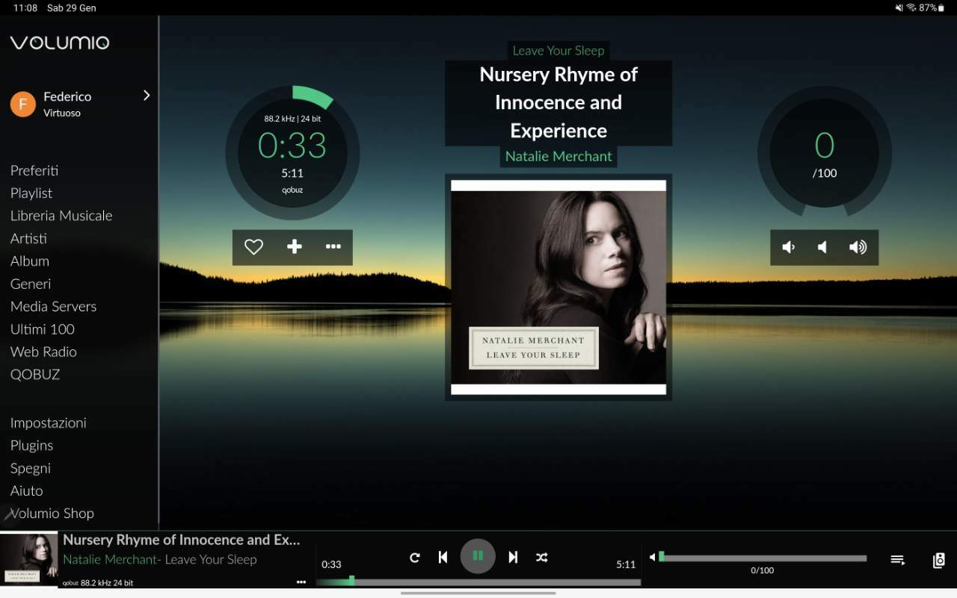Toggle shuffle playback mode
Viewport: 957px width, 598px height.
[542, 557]
